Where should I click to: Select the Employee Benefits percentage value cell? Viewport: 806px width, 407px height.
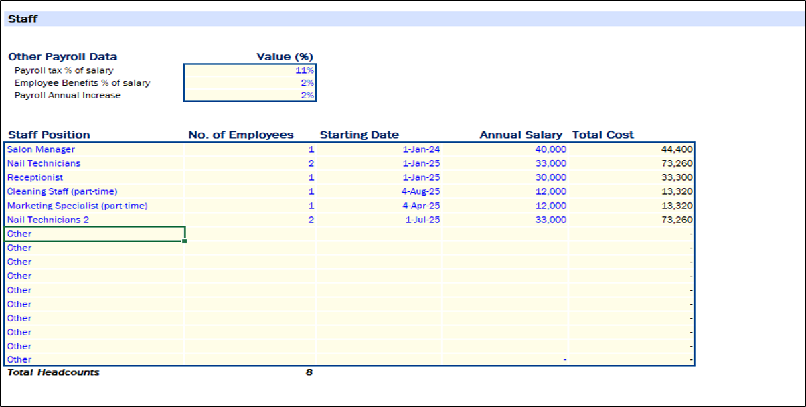[x=249, y=83]
